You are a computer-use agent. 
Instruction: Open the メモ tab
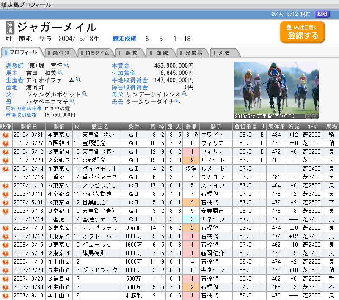click(225, 53)
